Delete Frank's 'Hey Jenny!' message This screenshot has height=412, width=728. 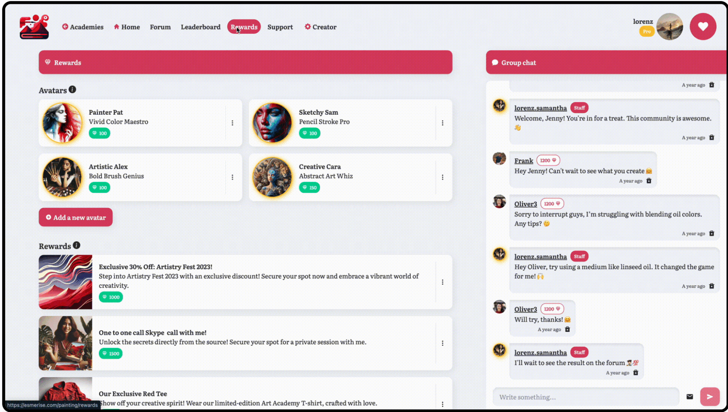pos(649,181)
